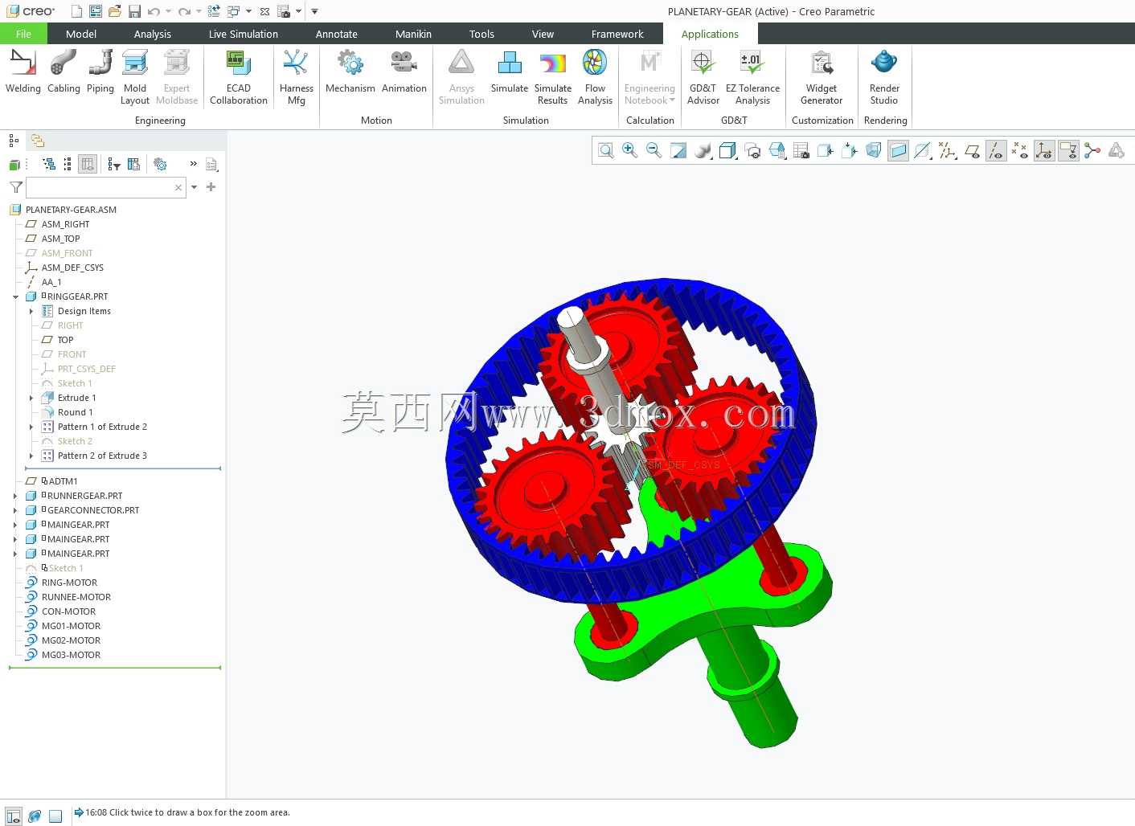This screenshot has width=1135, height=826.
Task: Launch Harness Mfg application
Action: [296, 77]
